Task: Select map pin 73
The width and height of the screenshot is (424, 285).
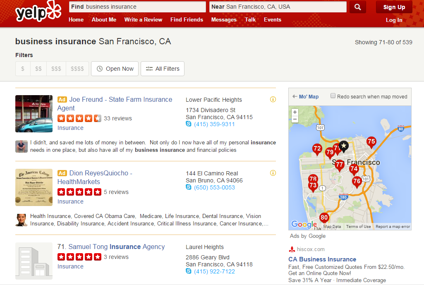Action: click(x=313, y=186)
